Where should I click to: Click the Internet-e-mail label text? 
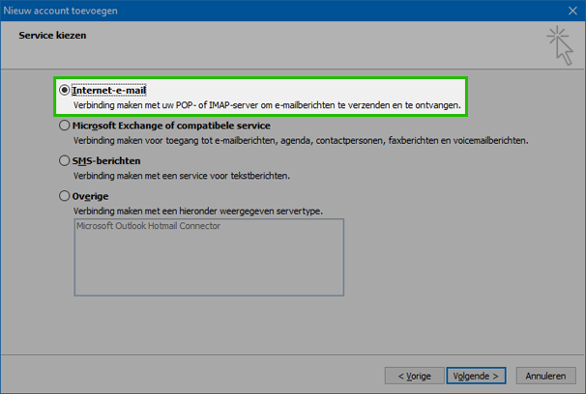click(x=108, y=91)
